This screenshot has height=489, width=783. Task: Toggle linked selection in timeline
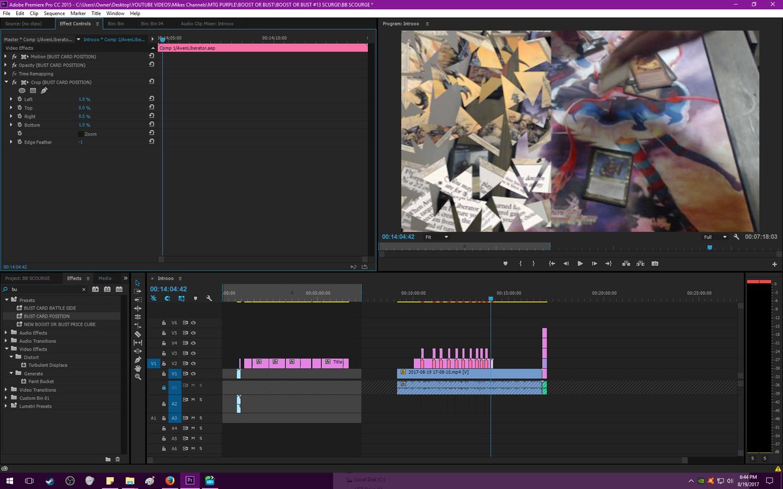(181, 298)
